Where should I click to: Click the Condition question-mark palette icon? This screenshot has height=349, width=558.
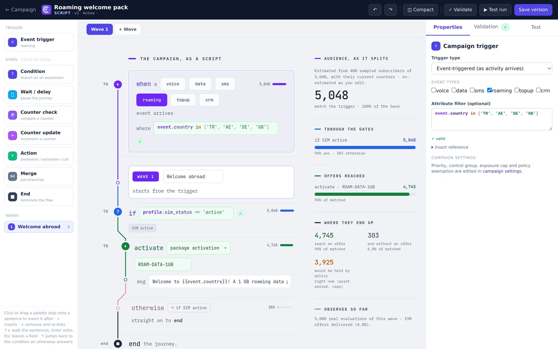(x=13, y=74)
